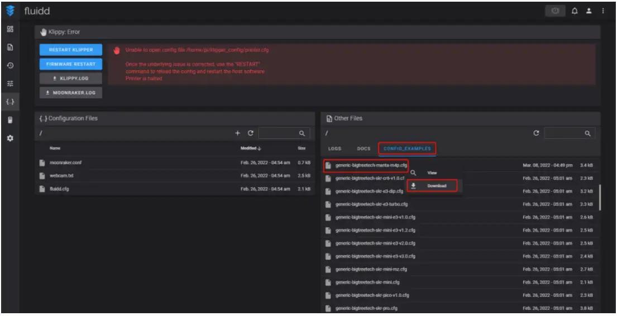Click the emergency stop button in the top bar
The height and width of the screenshot is (316, 617).
tap(555, 11)
